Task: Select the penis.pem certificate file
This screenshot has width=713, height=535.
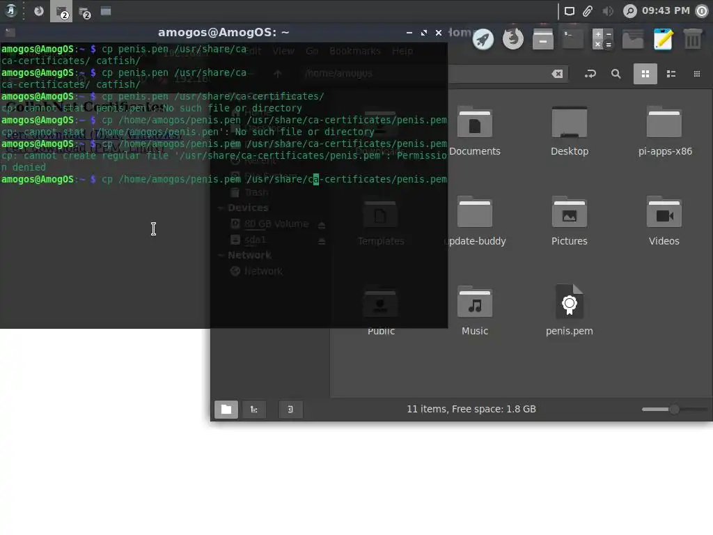Action: click(x=570, y=311)
